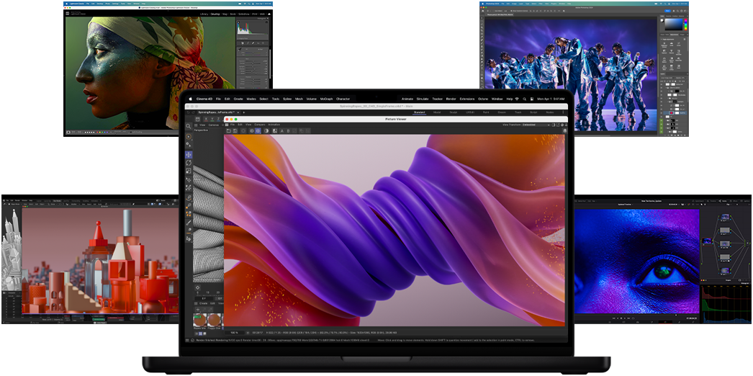Add a new document tab with the plus icon
753x376 pixels.
(244, 112)
